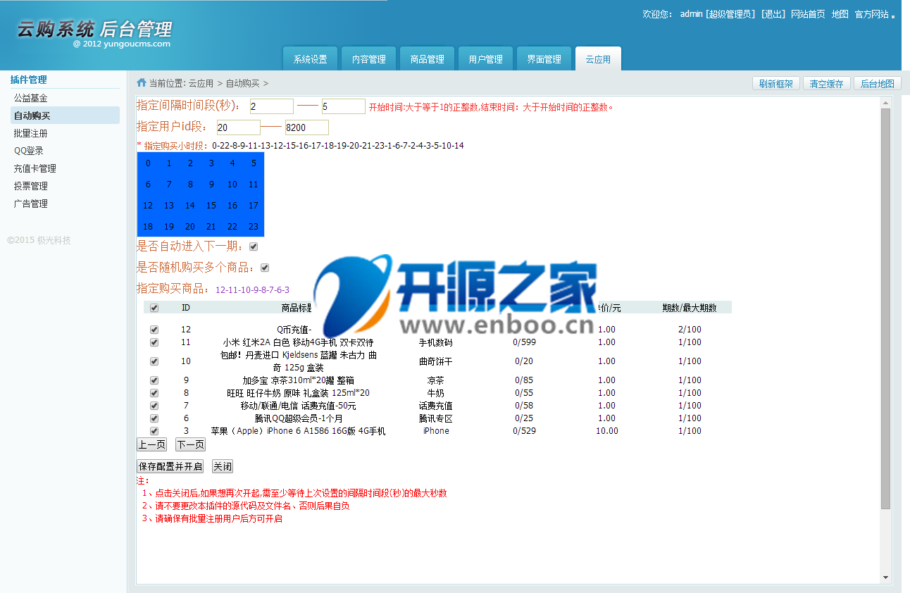Open 批量注册 in the sidebar
This screenshot has height=593, width=910.
31,133
